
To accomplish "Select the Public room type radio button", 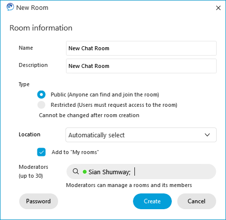I will coord(41,94).
